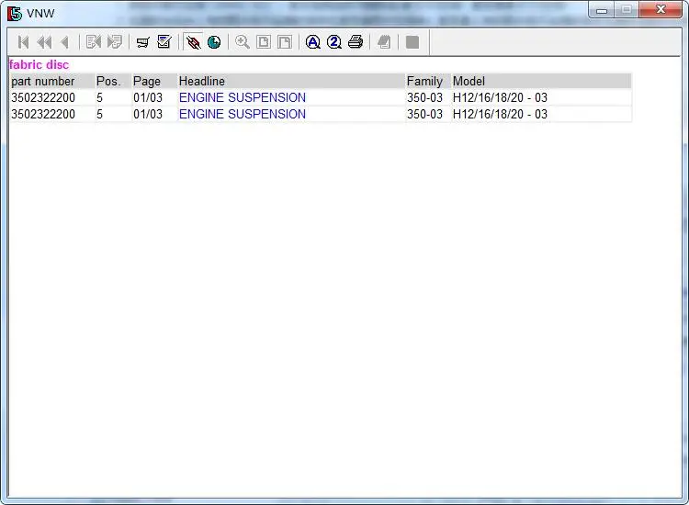689x505 pixels.
Task: Open the shopping cart icon
Action: pos(142,42)
